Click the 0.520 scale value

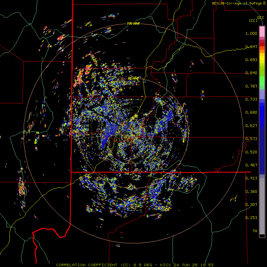tap(251, 152)
